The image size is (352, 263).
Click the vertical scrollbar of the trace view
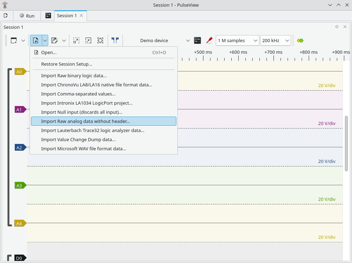tap(346, 143)
